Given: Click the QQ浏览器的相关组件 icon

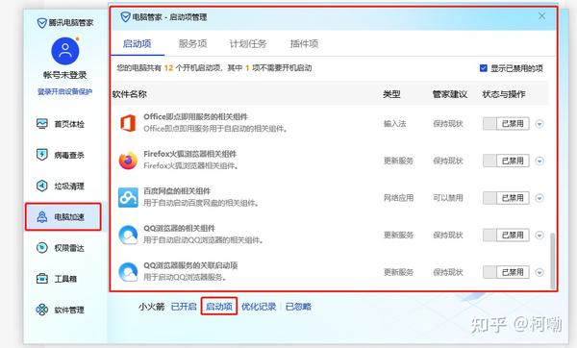Looking at the screenshot, I should 128,235.
